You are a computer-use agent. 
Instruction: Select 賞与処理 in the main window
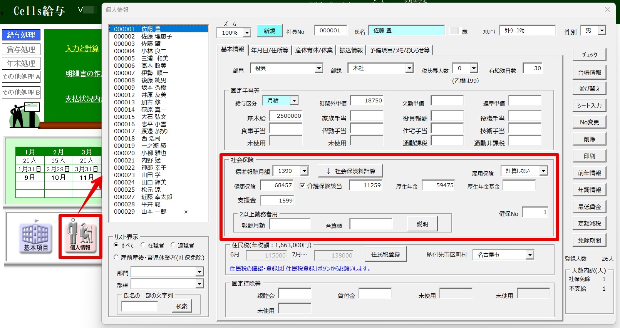(x=21, y=49)
